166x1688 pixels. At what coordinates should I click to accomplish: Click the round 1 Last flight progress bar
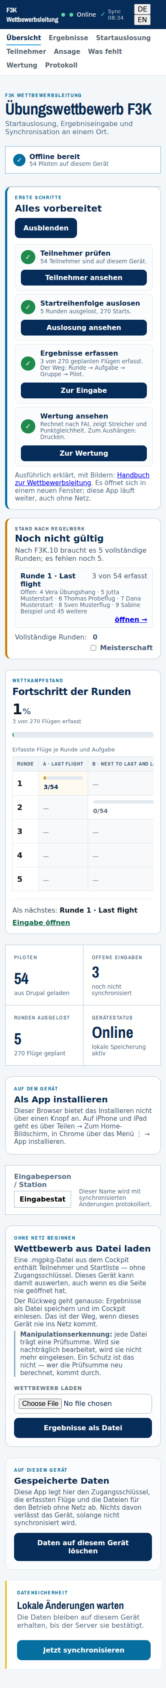pos(63,778)
